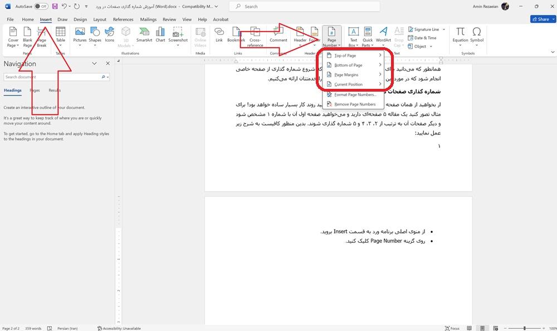The image size is (557, 331).
Task: Insert an Equation
Action: point(460,34)
